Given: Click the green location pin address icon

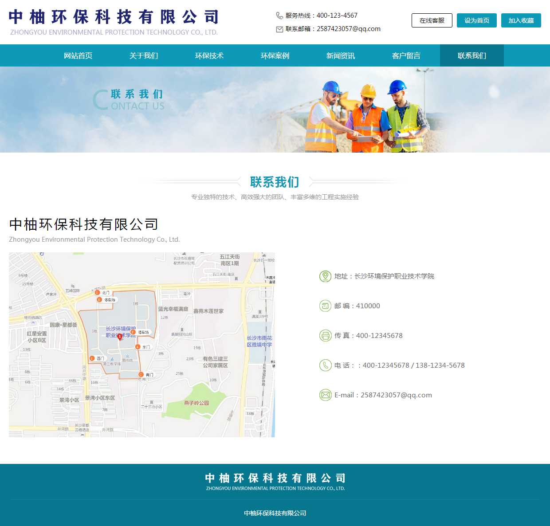Looking at the screenshot, I should coord(325,276).
